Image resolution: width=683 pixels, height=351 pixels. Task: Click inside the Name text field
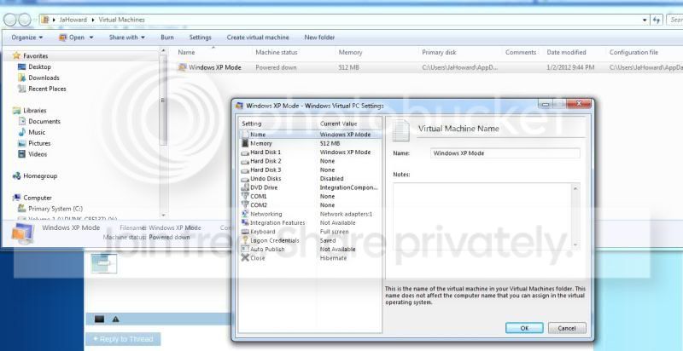(x=505, y=153)
